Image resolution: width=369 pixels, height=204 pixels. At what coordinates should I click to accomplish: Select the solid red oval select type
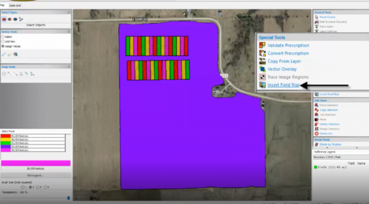(x=4, y=20)
